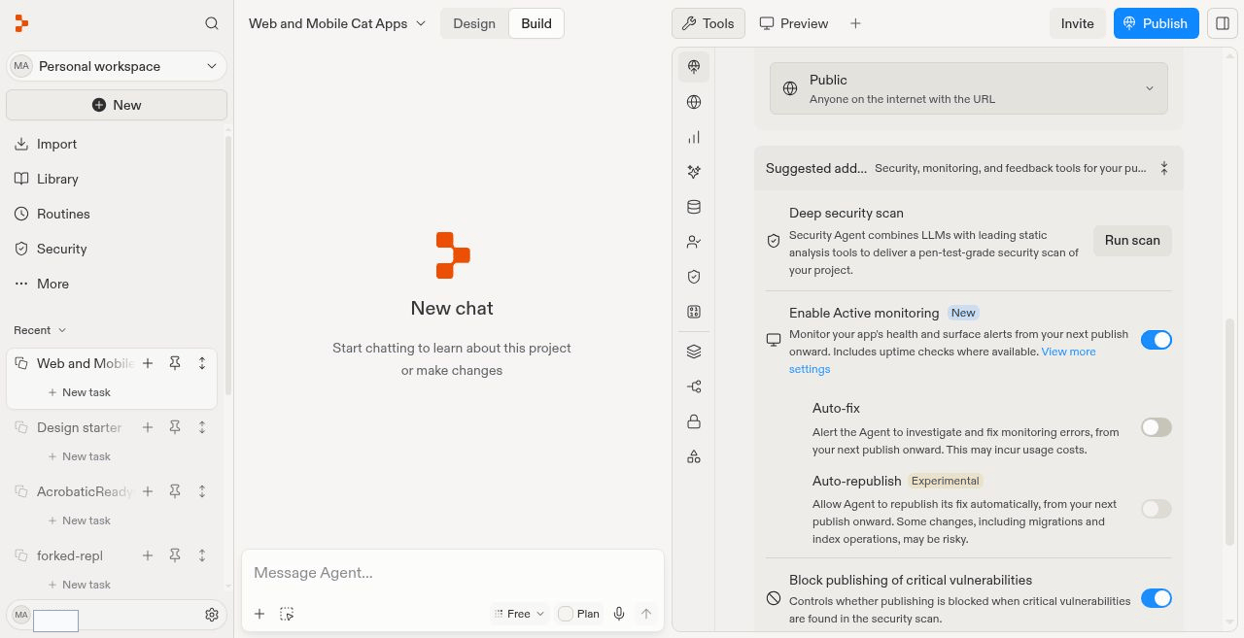Open Import in the sidebar
This screenshot has height=638, width=1244.
(56, 144)
